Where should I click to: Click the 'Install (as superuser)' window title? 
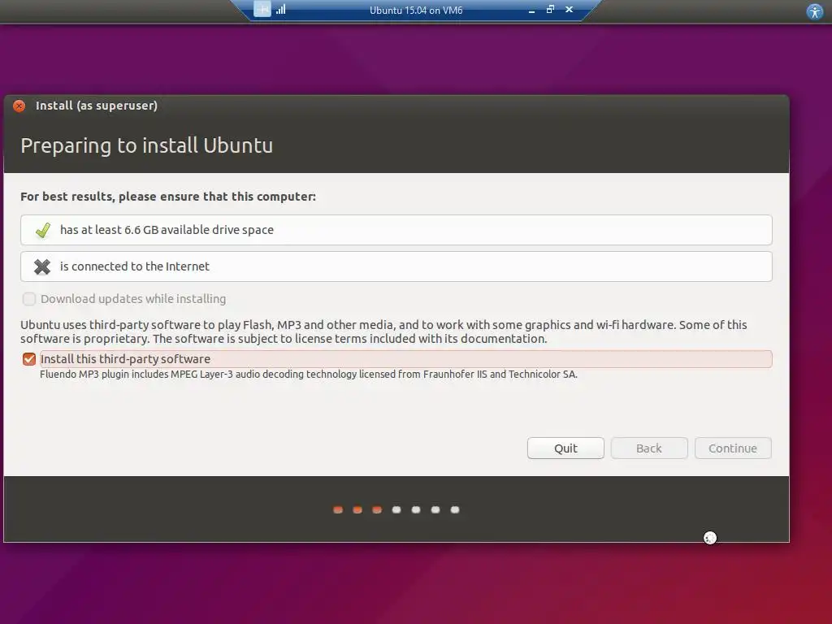coord(97,106)
